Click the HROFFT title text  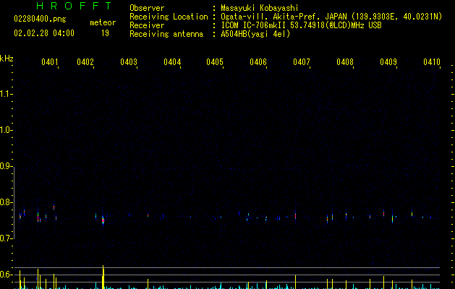click(x=74, y=6)
